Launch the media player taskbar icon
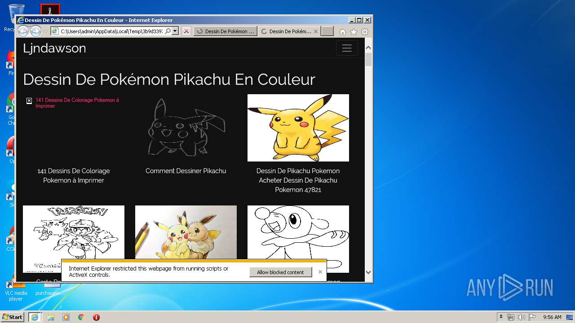This screenshot has height=323, width=575. tap(66, 317)
